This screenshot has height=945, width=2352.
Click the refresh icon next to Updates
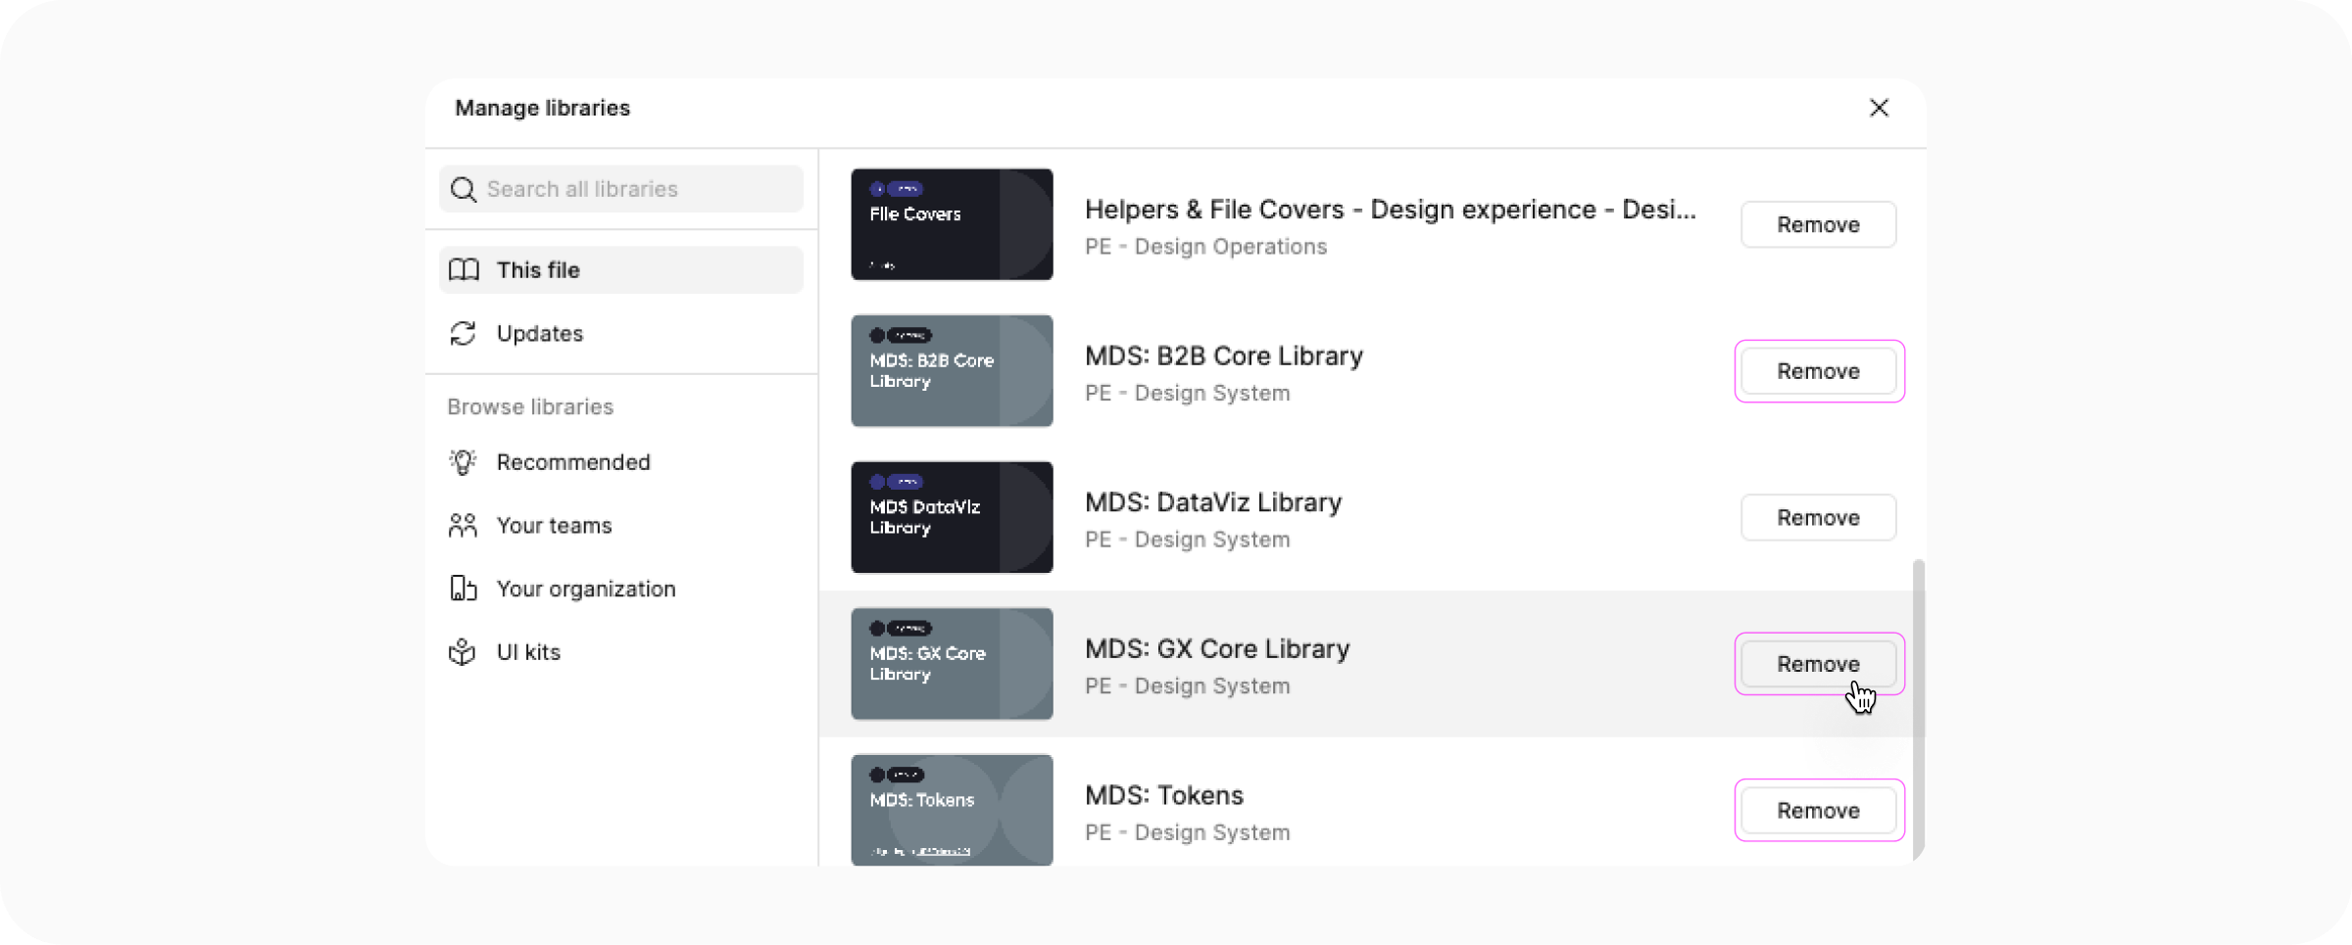465,333
